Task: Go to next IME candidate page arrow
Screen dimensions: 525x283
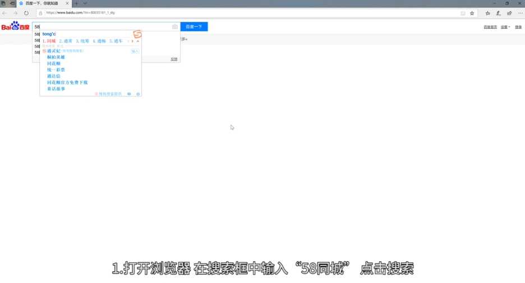Action: click(x=132, y=41)
